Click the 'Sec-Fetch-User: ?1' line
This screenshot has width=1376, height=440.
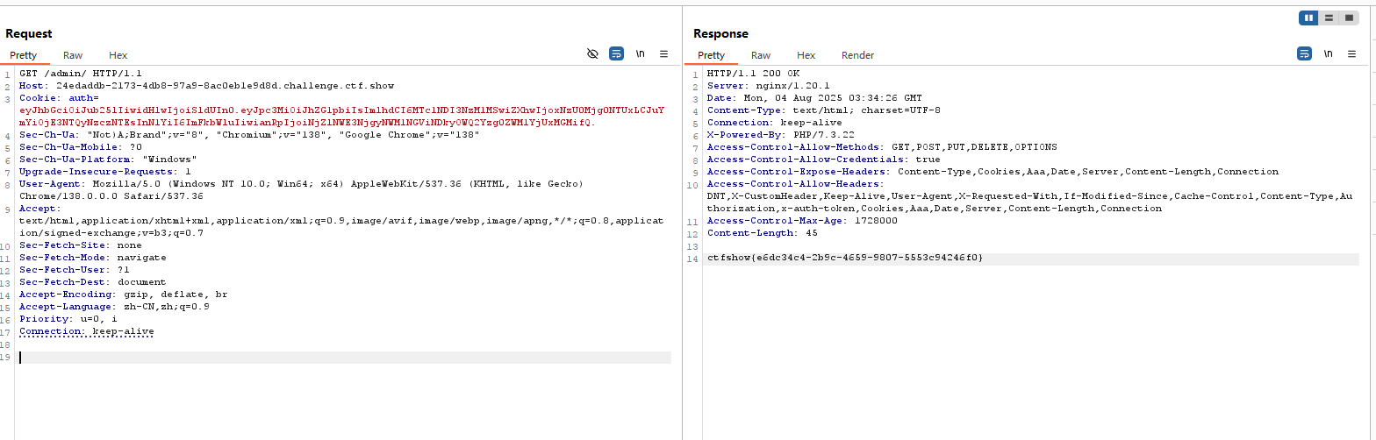pyautogui.click(x=75, y=270)
